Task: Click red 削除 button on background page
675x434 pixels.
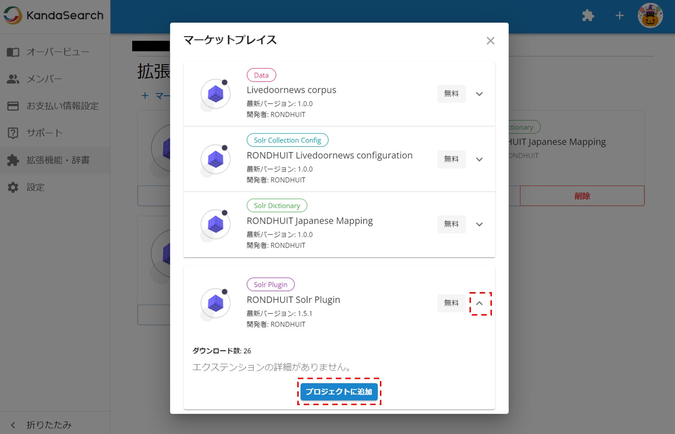Action: [x=582, y=196]
